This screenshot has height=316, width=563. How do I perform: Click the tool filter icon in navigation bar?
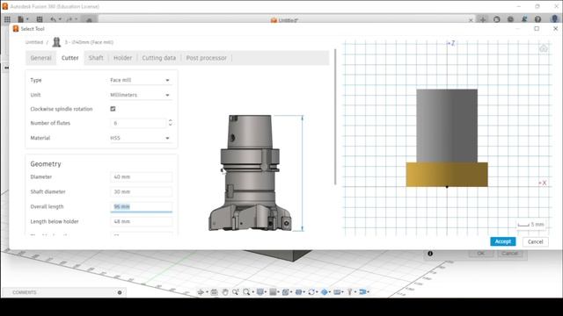[349, 292]
